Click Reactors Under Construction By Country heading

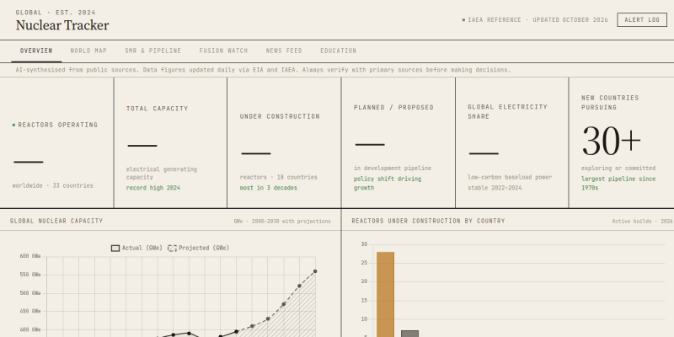428,221
